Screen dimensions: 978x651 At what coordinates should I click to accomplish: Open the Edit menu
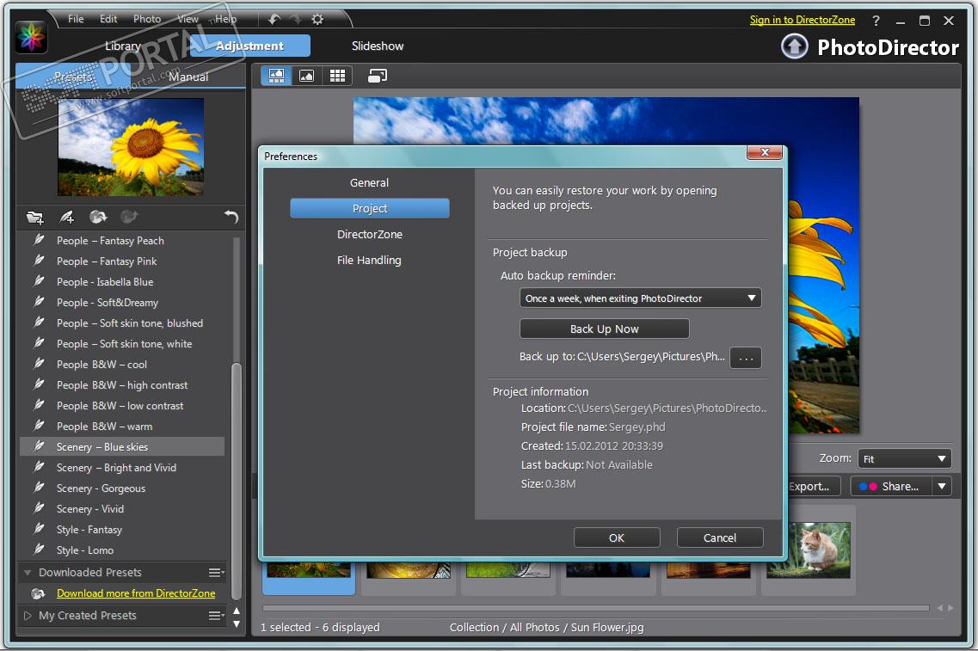click(x=108, y=19)
